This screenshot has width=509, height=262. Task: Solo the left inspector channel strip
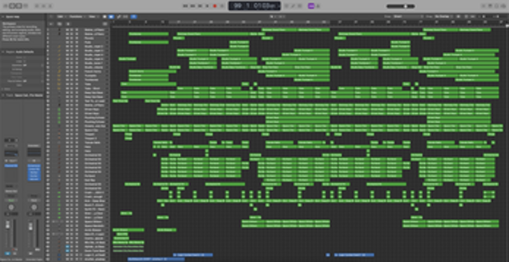coord(15,253)
